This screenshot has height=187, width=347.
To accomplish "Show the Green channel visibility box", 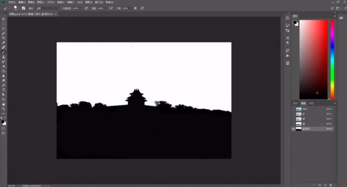I will [x=293, y=119].
